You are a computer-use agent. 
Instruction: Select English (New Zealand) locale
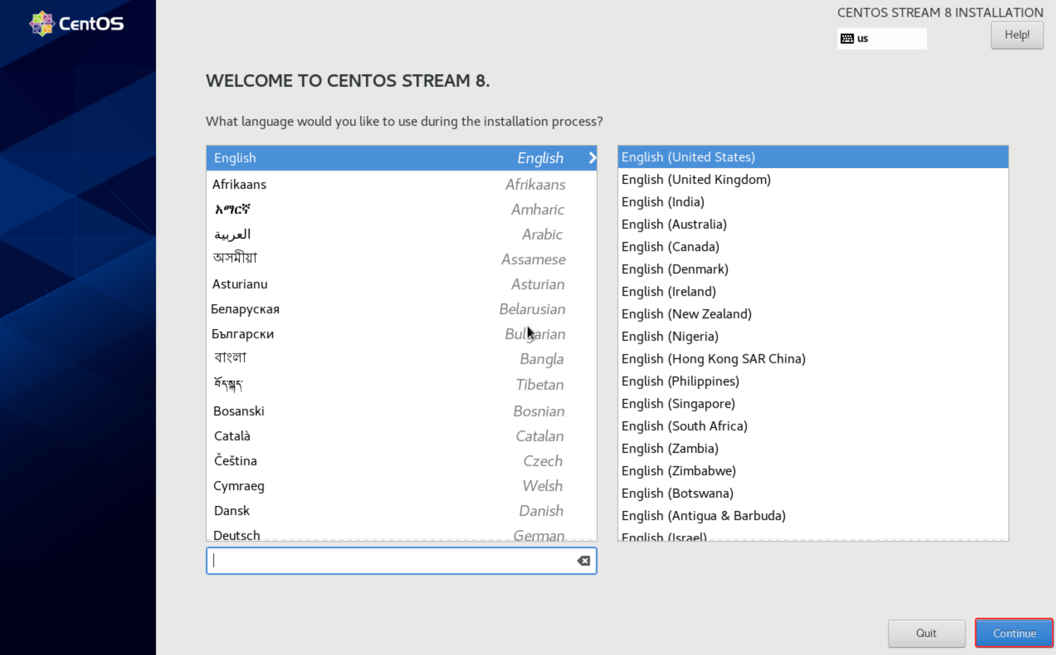point(813,314)
